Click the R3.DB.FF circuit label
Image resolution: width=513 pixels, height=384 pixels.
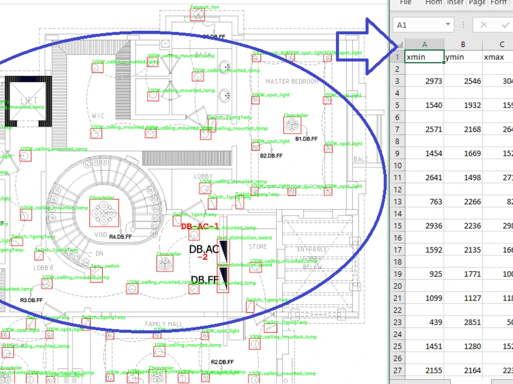click(31, 300)
